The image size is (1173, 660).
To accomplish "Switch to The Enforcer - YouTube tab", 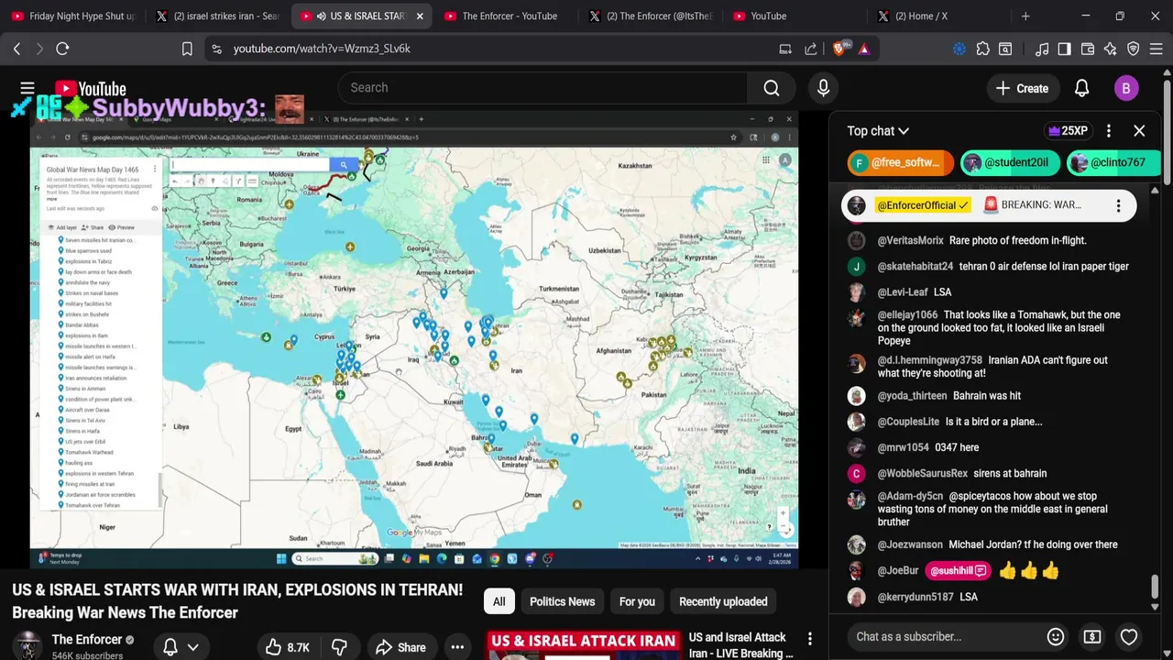I will click(507, 16).
